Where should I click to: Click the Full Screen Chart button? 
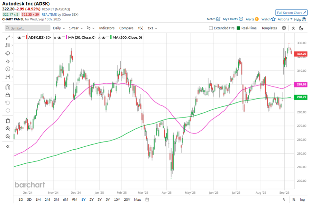coord(291,12)
